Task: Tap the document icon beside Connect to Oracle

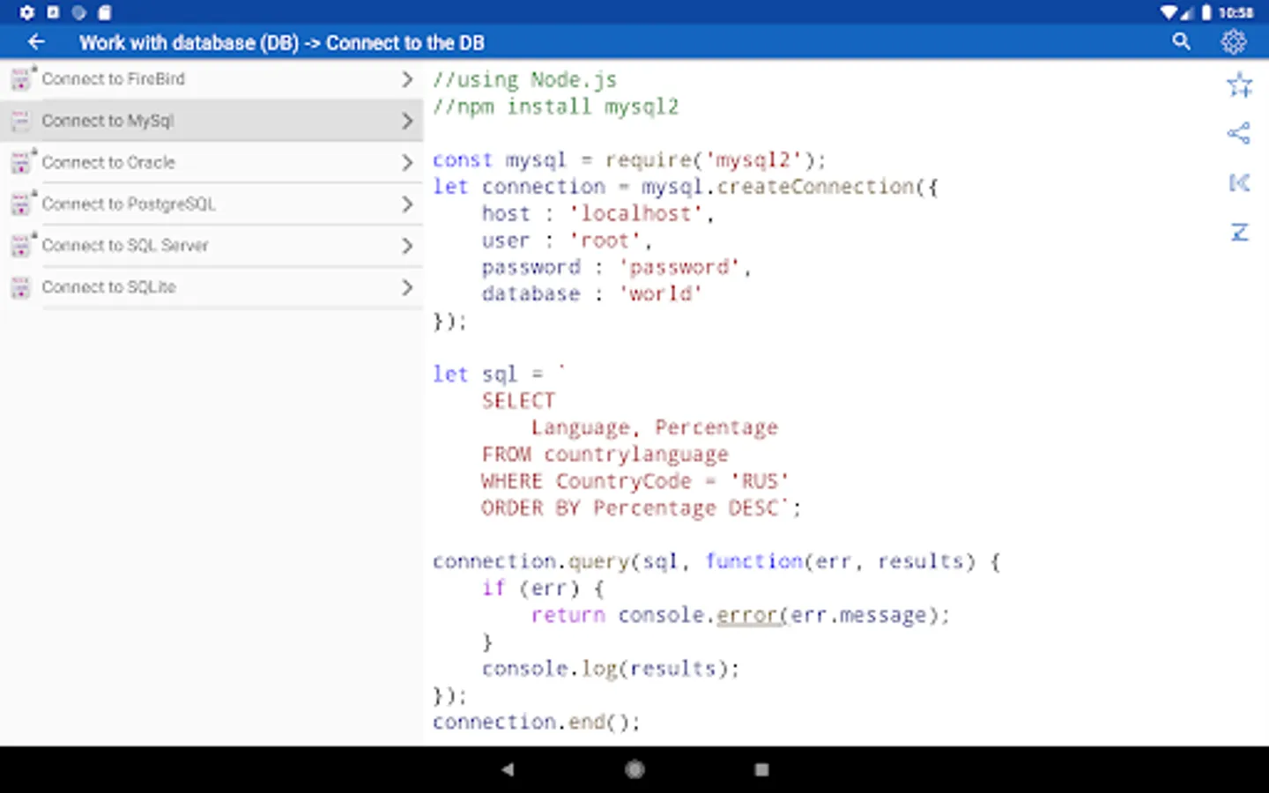Action: tap(21, 163)
